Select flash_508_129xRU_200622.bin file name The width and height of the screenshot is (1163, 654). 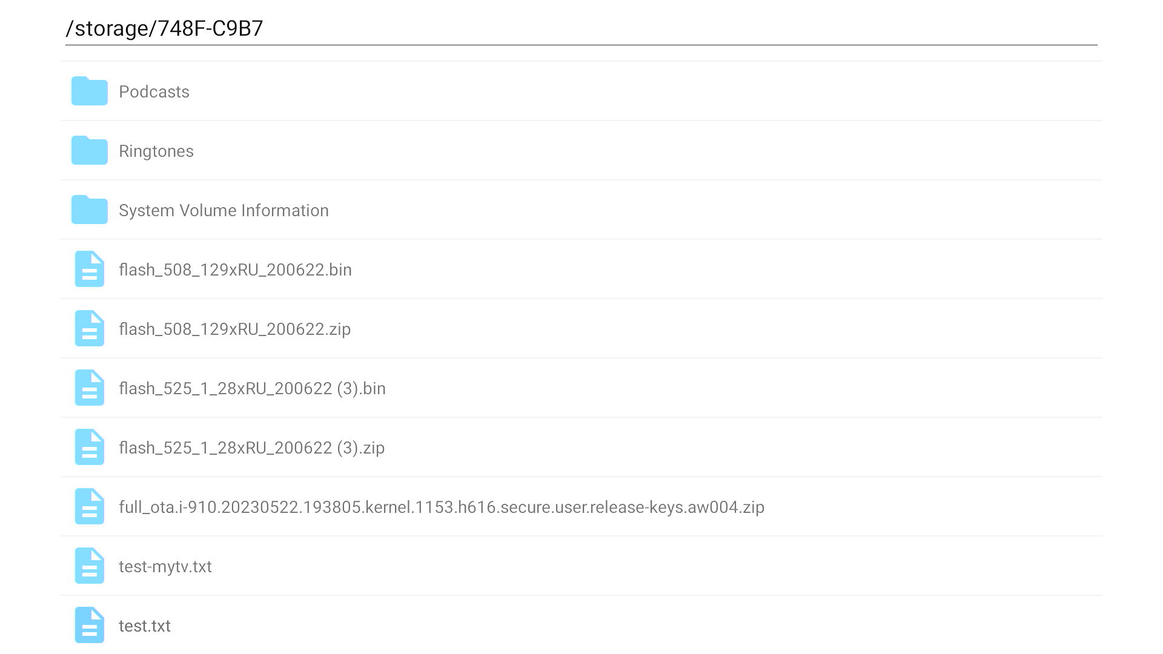[235, 270]
